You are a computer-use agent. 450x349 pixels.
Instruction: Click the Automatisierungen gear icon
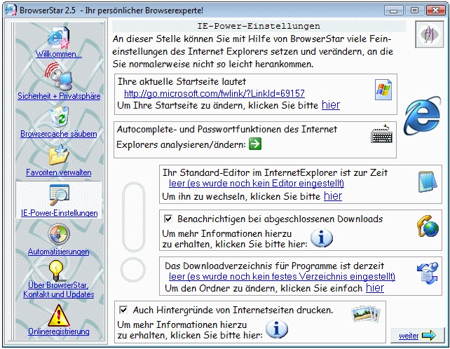pos(58,234)
